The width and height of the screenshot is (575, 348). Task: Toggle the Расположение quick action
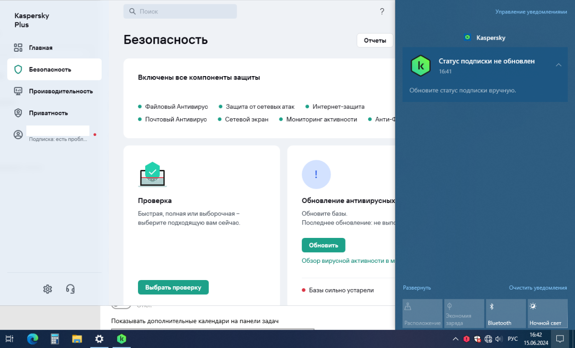coord(422,314)
